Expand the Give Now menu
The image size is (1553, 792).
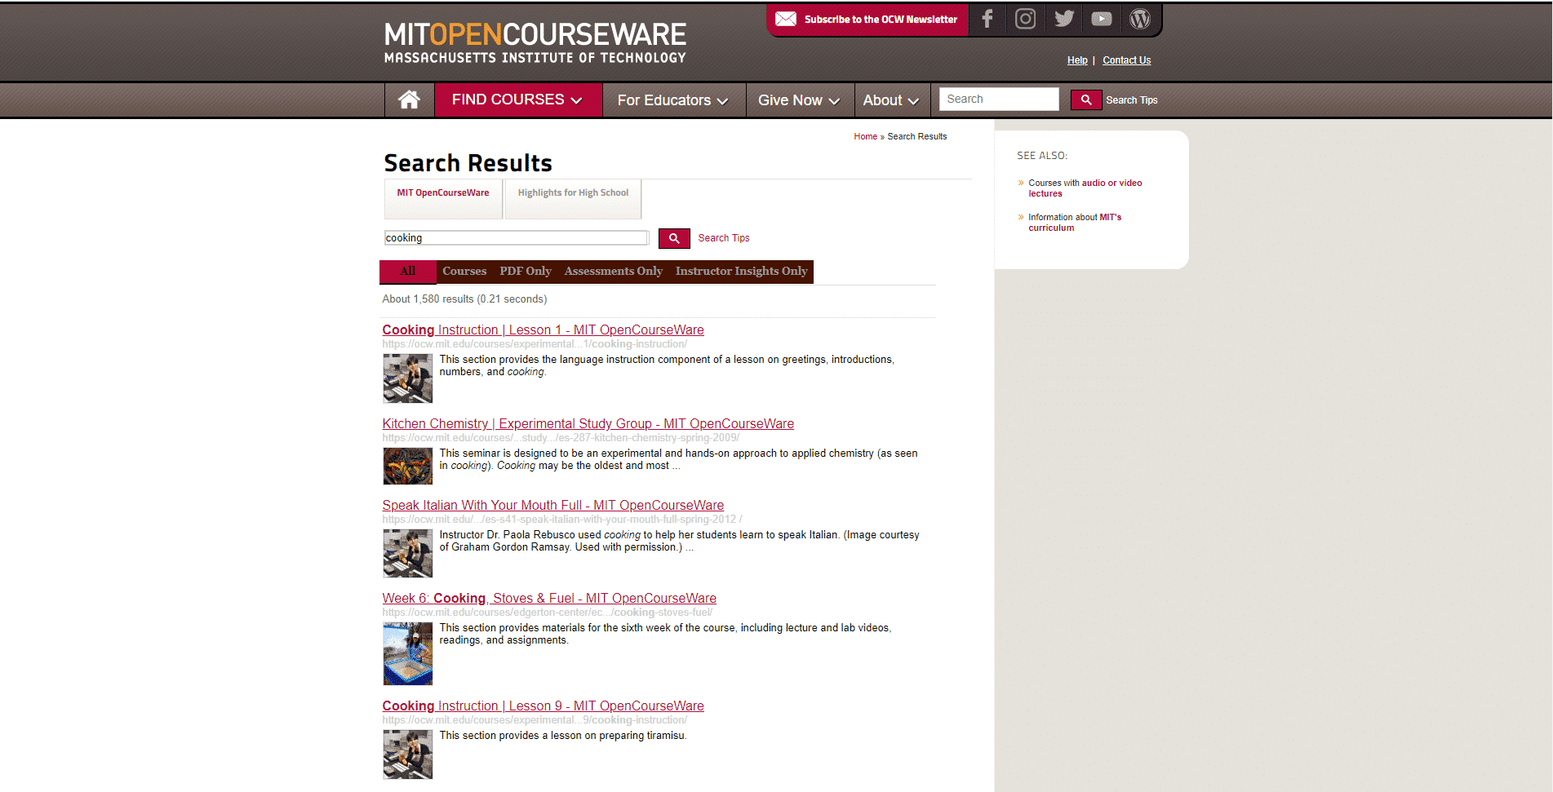pyautogui.click(x=799, y=100)
